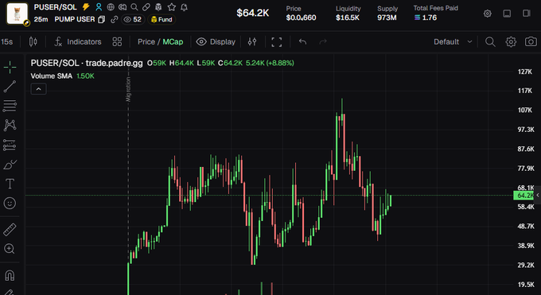Click the Price $0.0₄660 value

point(301,17)
